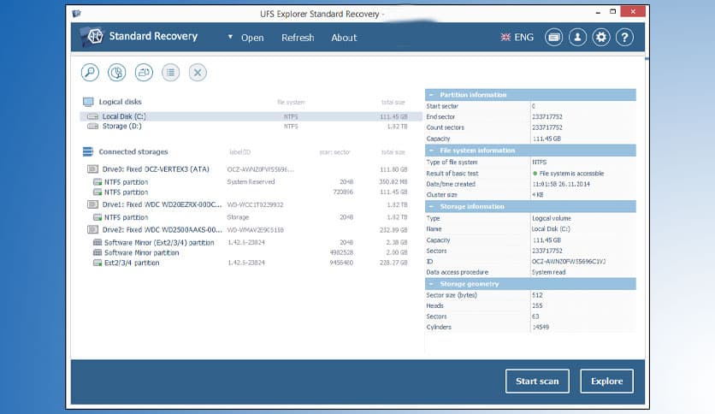715x414 pixels.
Task: Collapse the Storage geometry section
Action: pos(431,284)
